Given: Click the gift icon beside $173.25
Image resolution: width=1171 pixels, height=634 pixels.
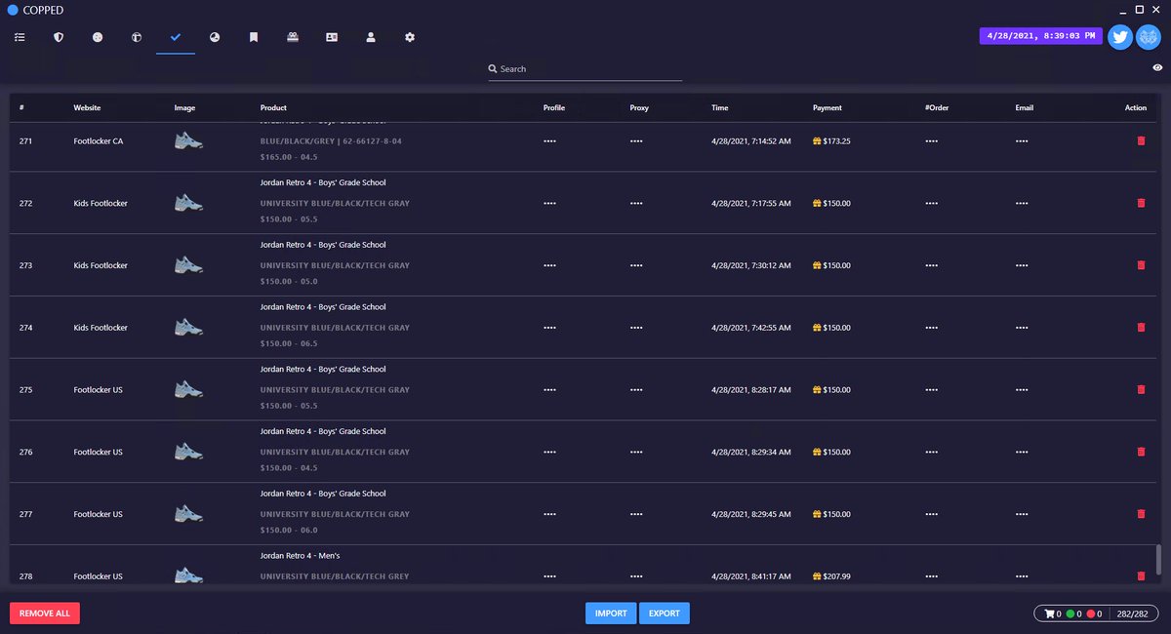Looking at the screenshot, I should point(817,141).
